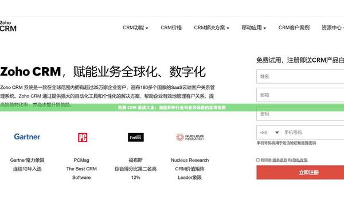Click the Gartner logo
Screen dimensions: 344x215
pyautogui.click(x=27, y=136)
